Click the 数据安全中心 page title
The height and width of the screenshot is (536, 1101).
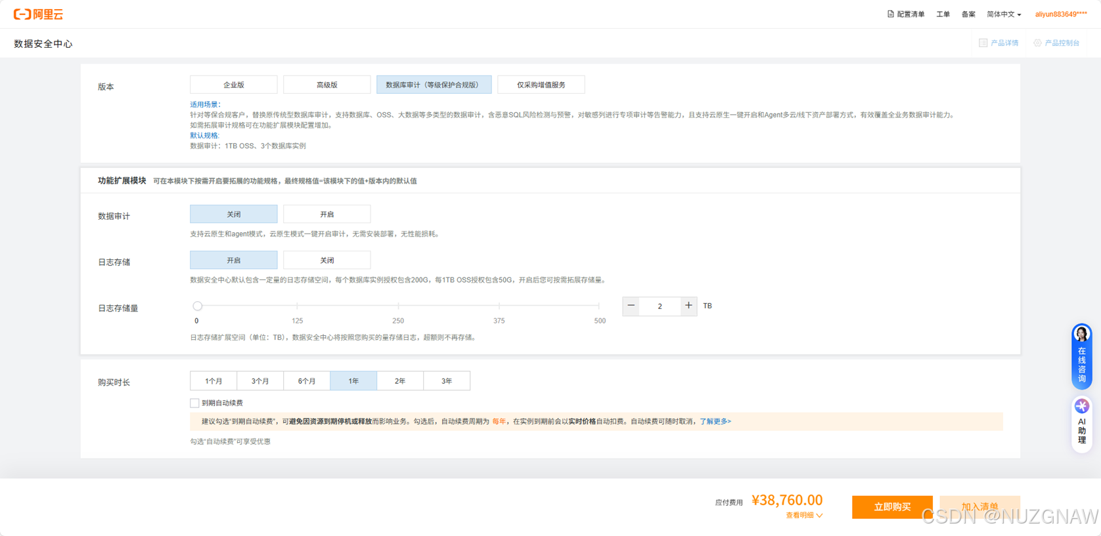(x=43, y=44)
